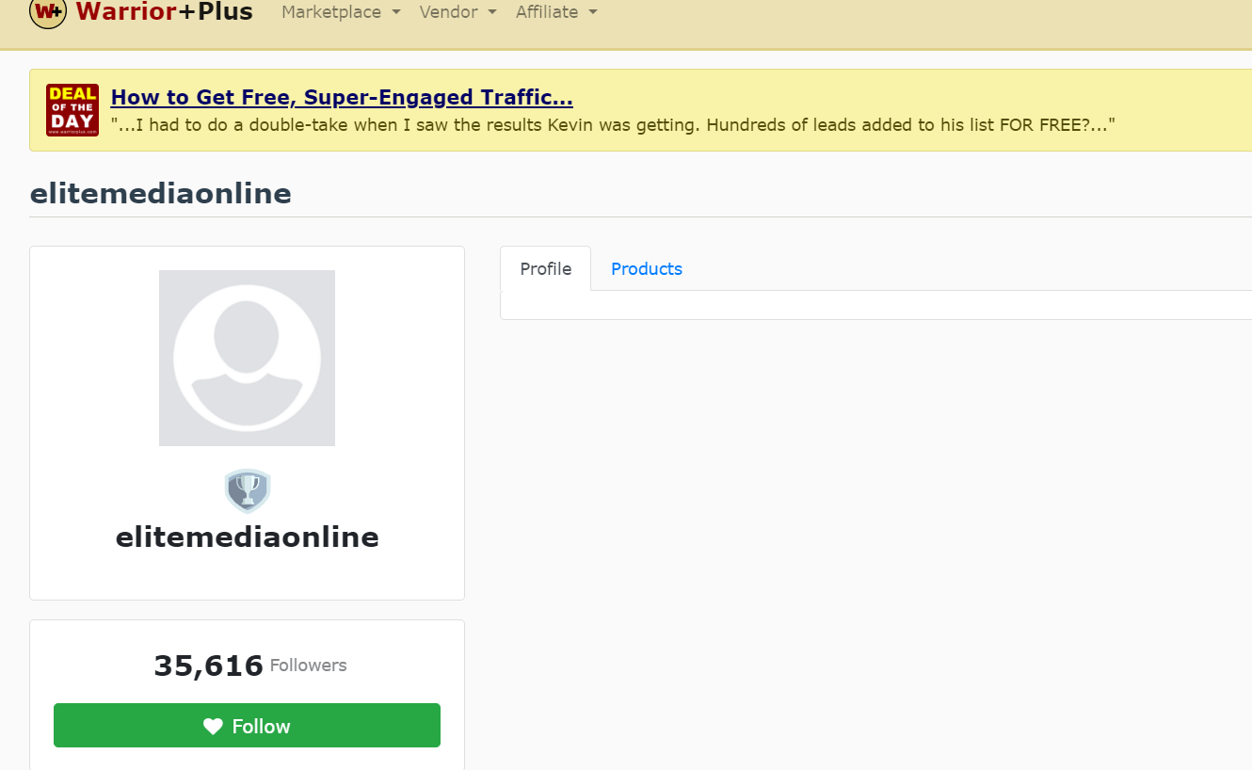
Task: Open 'How to Get Free, Super-Engaged Traffic' link
Action: tap(342, 98)
